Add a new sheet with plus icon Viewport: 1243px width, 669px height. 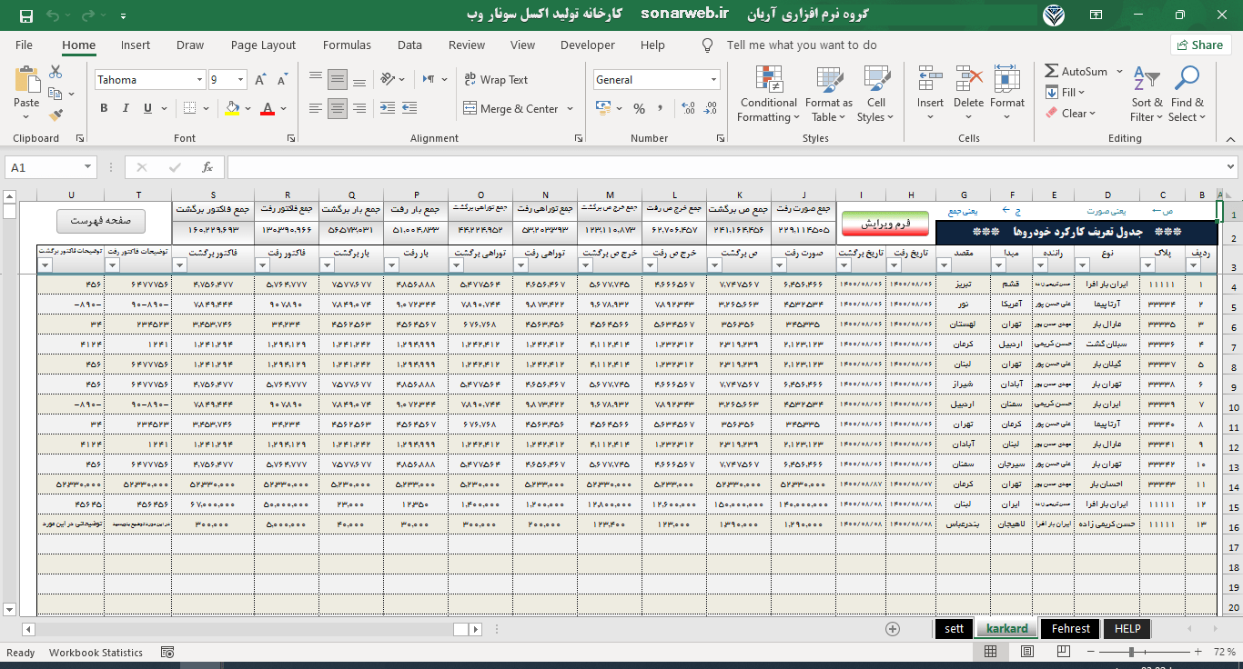(x=893, y=629)
